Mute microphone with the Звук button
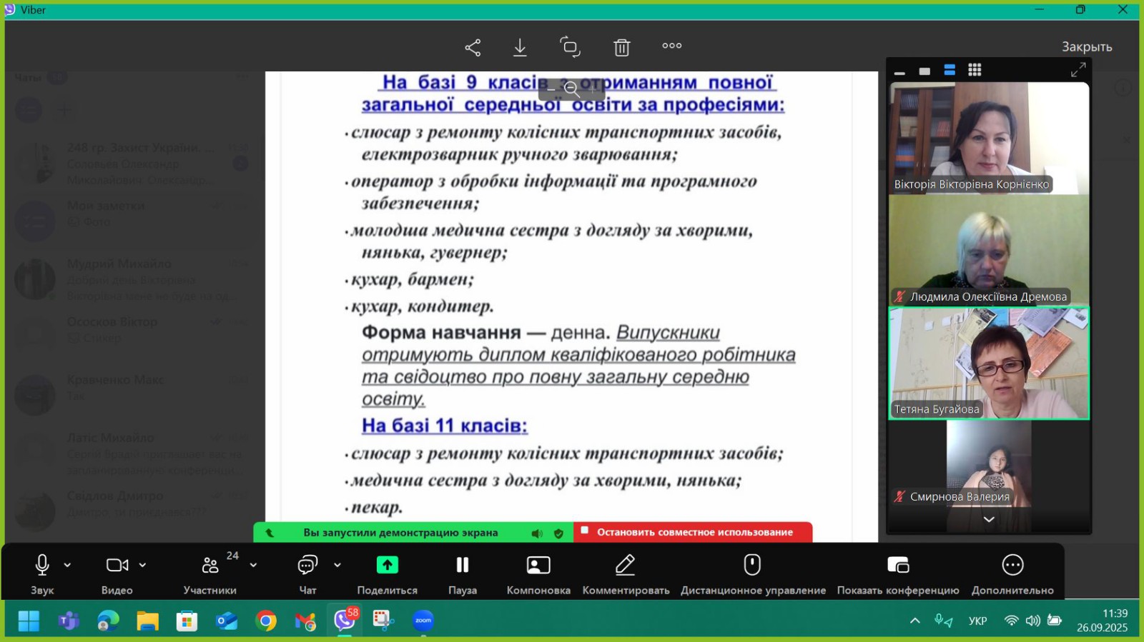This screenshot has width=1144, height=642. [42, 573]
